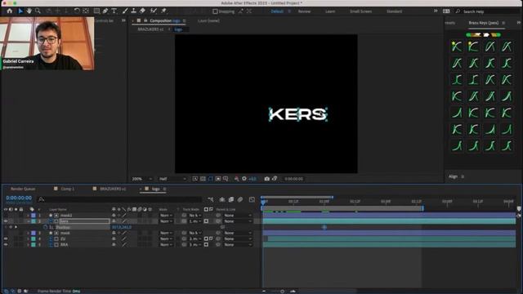Screen dimensions: 523x294
Task: Enable motion blur for timeline
Action: point(240,199)
